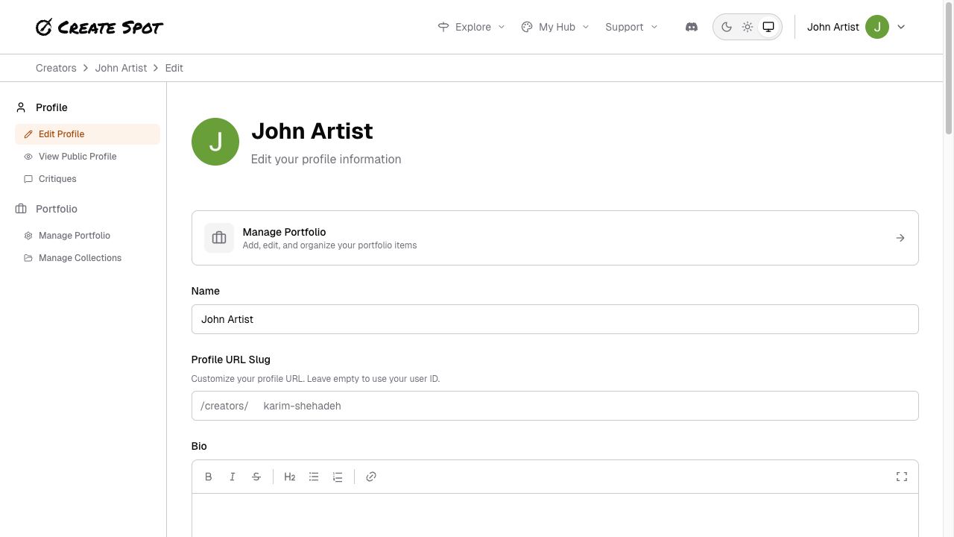Insert a numbered list in the Bio

click(338, 477)
